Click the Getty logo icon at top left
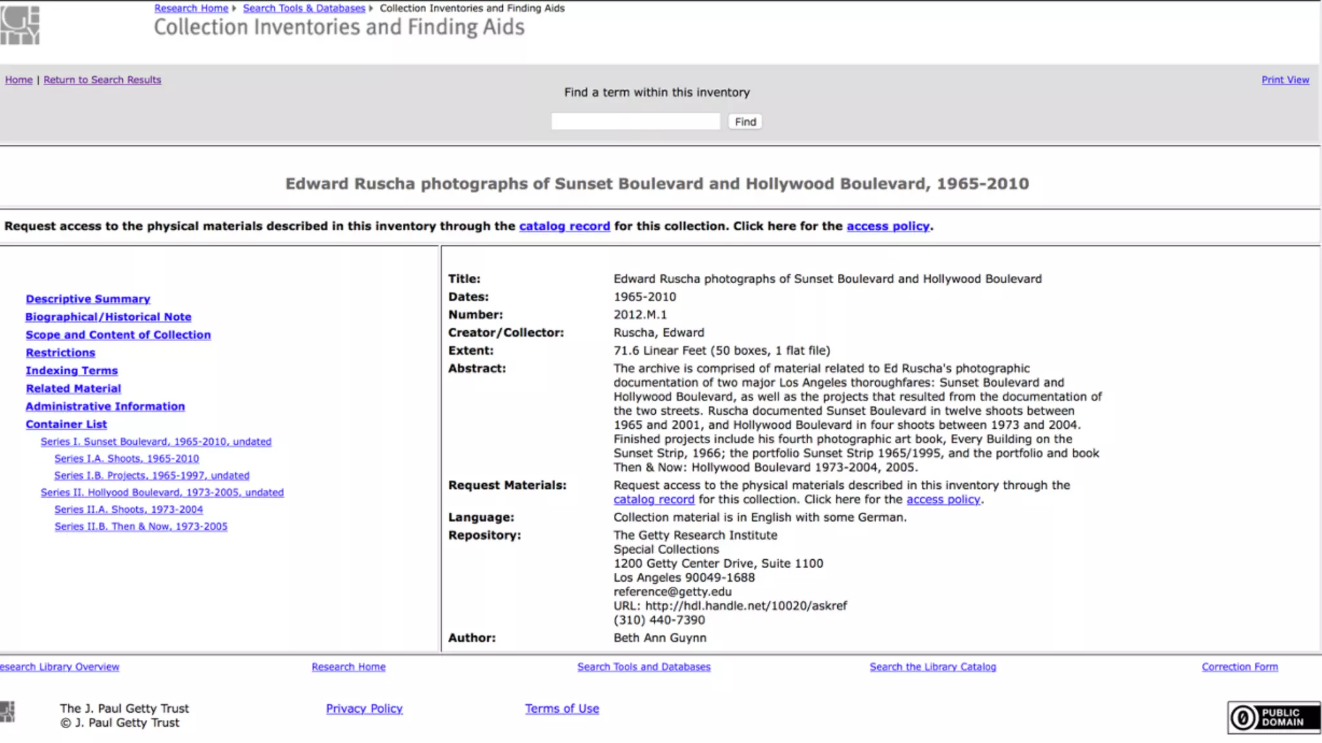 coord(20,25)
